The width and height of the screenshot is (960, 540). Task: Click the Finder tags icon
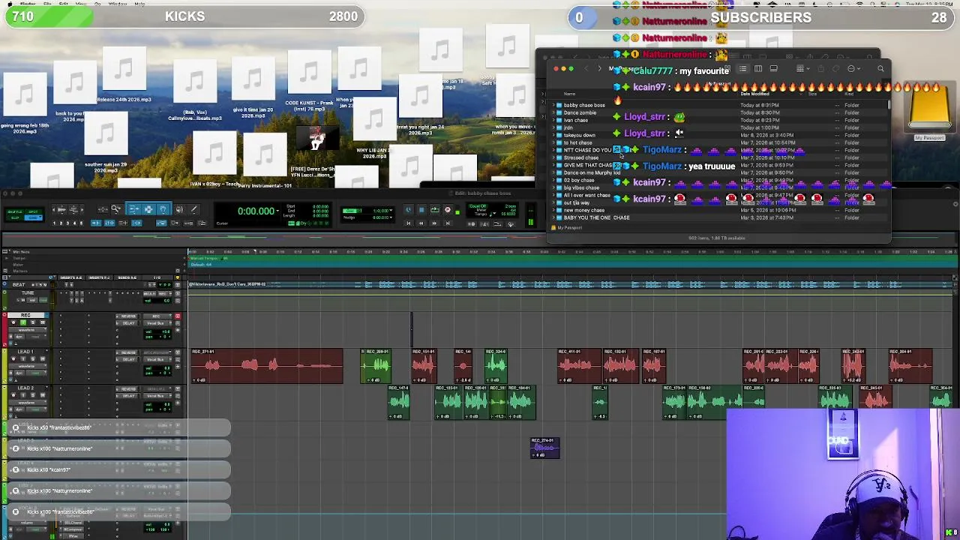click(x=835, y=68)
